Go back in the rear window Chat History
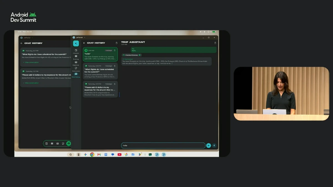333x187 pixels. [x=21, y=43]
